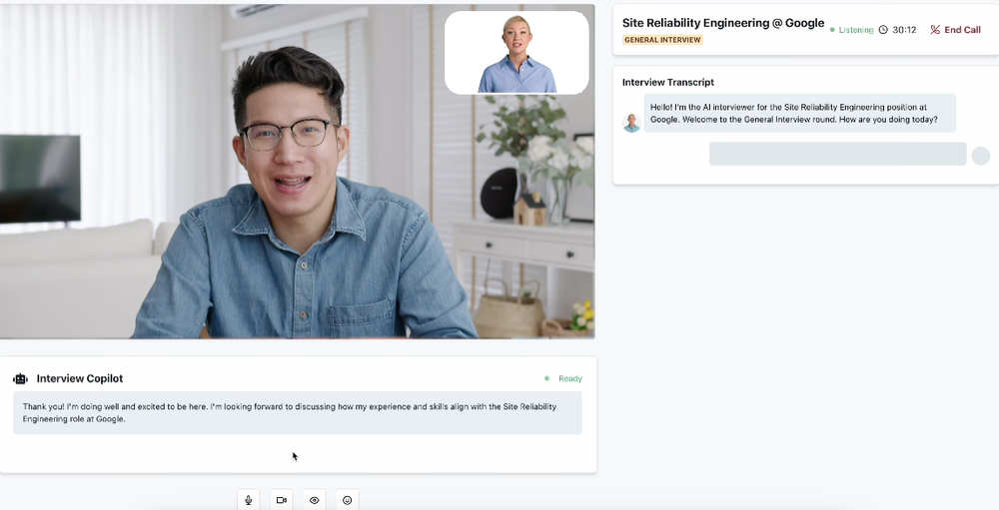Select the AI interviewer video thumbnail
The height and width of the screenshot is (510, 999).
point(516,52)
